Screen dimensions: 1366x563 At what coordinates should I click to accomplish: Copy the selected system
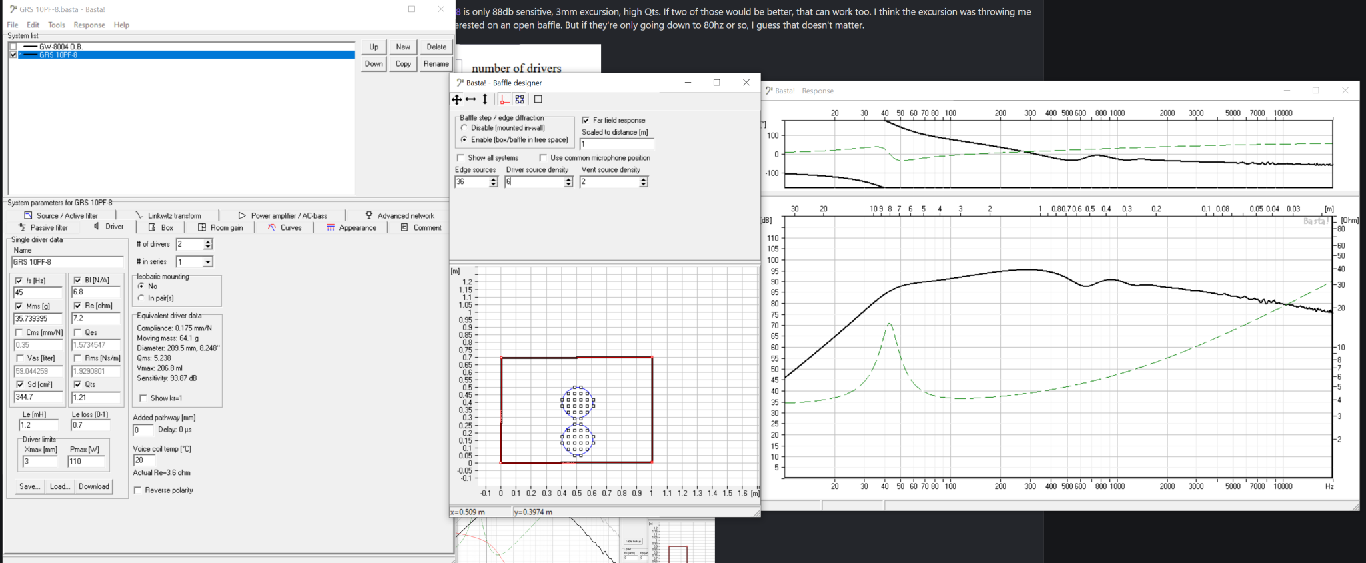tap(403, 64)
